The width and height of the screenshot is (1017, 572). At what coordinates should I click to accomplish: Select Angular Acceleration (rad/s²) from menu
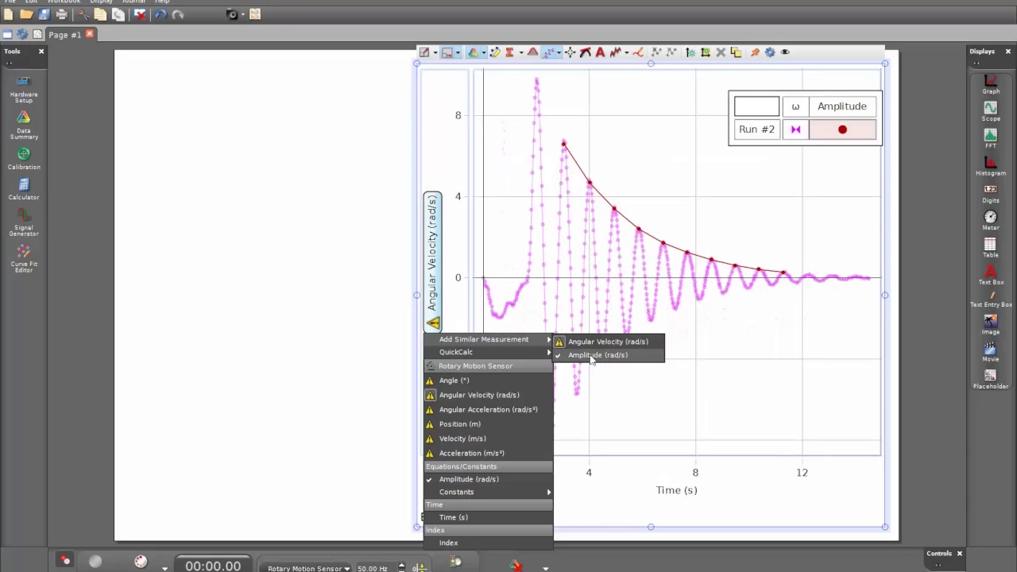pyautogui.click(x=488, y=410)
